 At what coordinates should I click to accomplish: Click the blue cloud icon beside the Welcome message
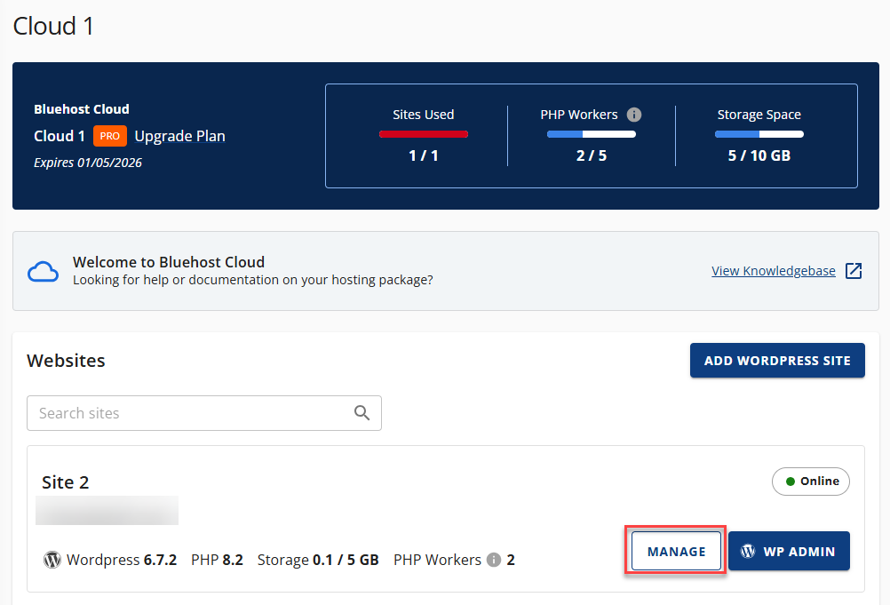coord(44,272)
